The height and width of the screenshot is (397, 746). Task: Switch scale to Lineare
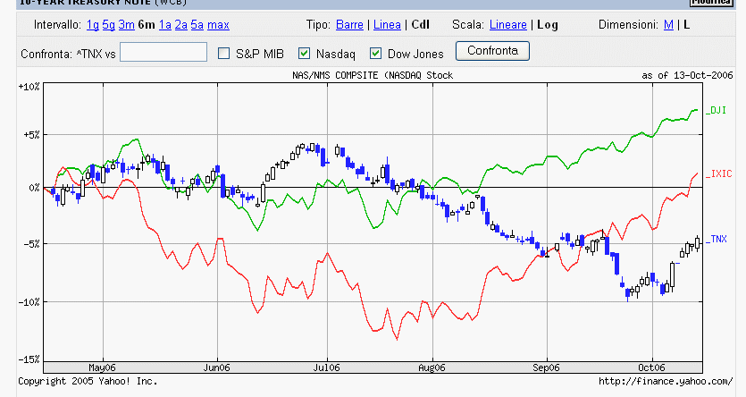click(508, 25)
